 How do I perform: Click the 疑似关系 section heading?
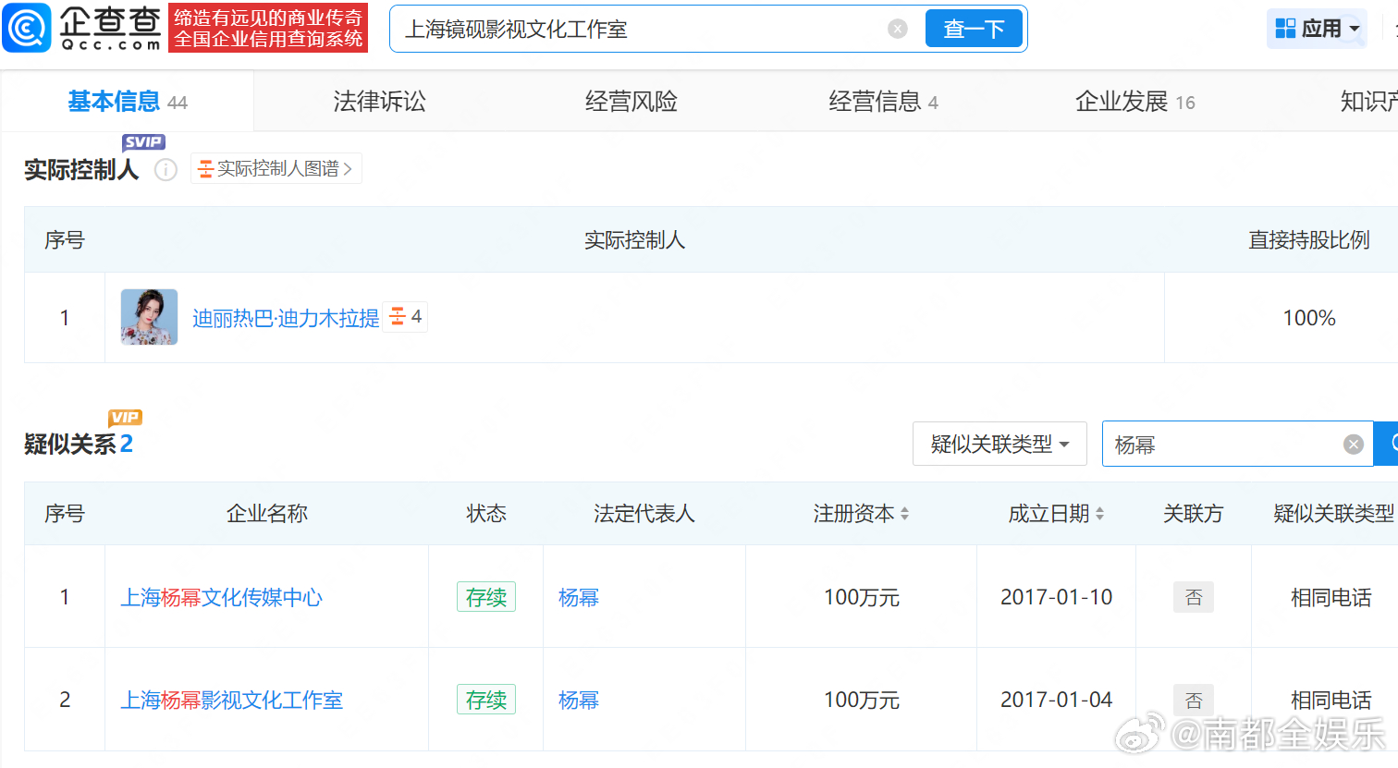[x=70, y=445]
